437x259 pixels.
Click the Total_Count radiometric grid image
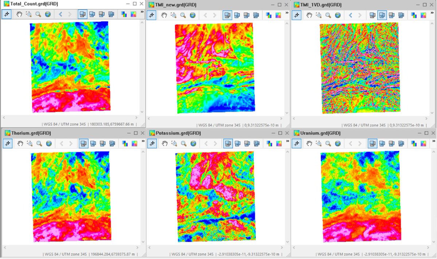[x=69, y=67]
